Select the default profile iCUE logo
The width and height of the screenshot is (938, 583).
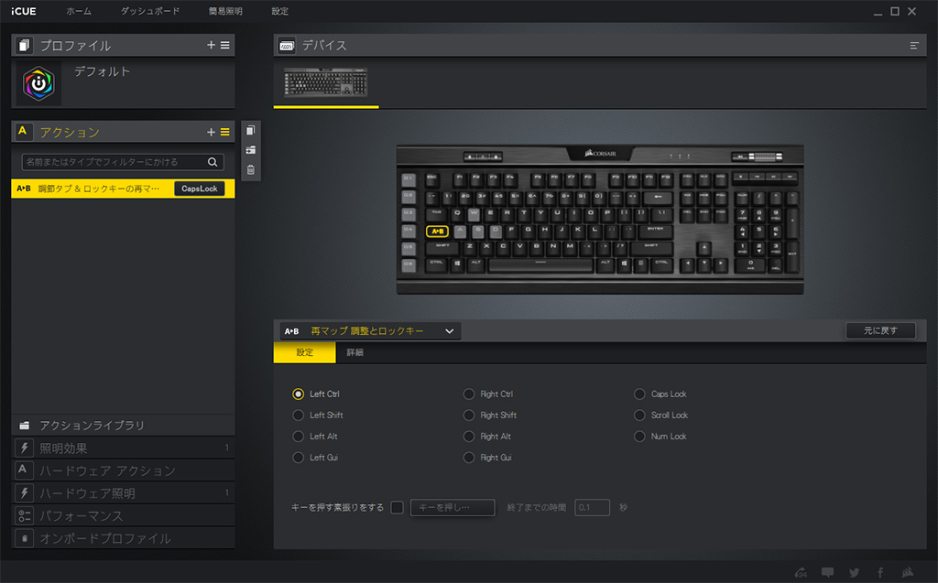coord(38,83)
